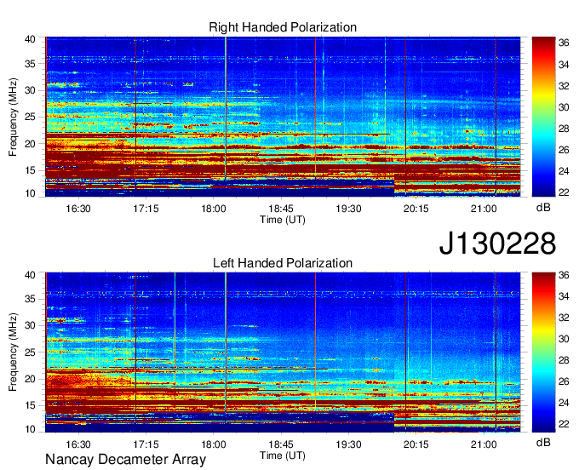The image size is (579, 470).
Task: Click the 22 value on the top color bar scale
Action: 564,192
